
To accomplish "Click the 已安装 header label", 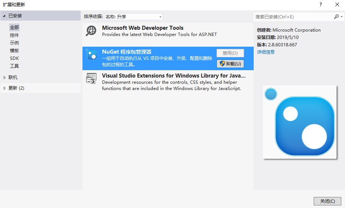I will [x=15, y=16].
